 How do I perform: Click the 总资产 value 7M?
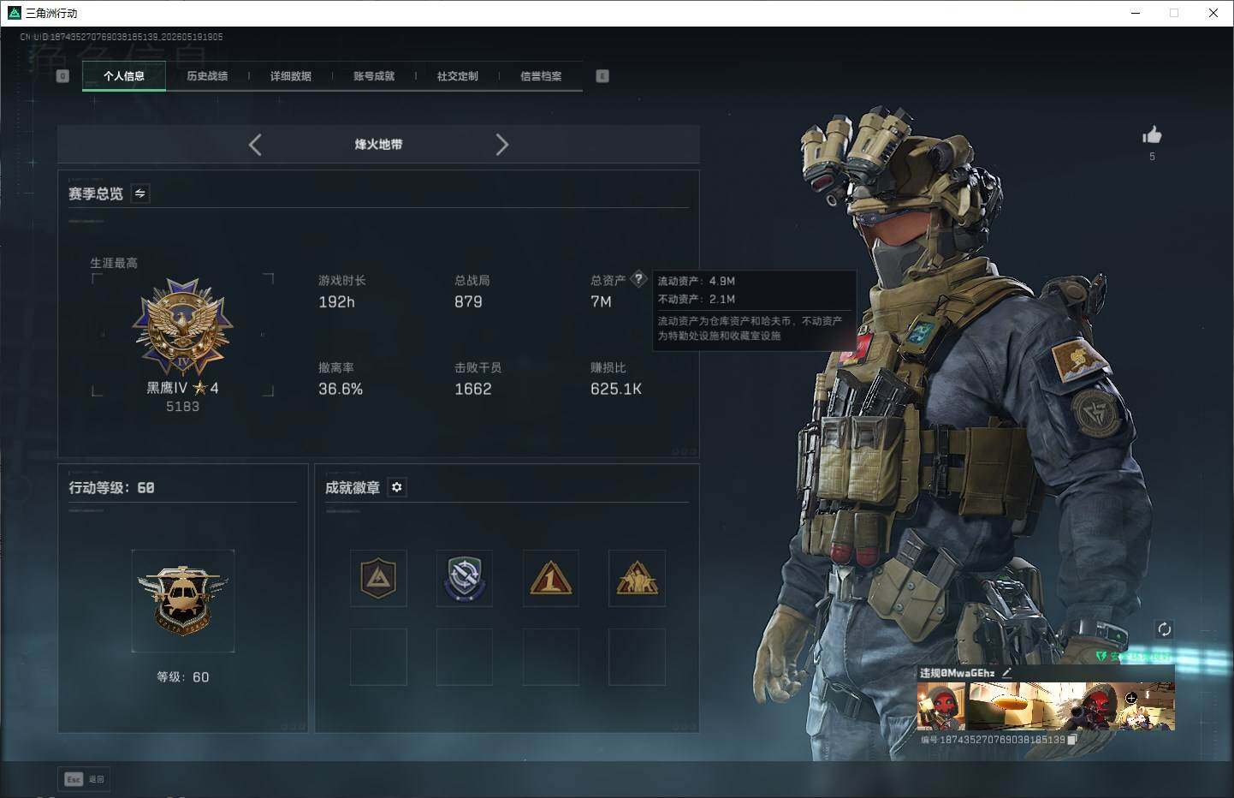601,302
